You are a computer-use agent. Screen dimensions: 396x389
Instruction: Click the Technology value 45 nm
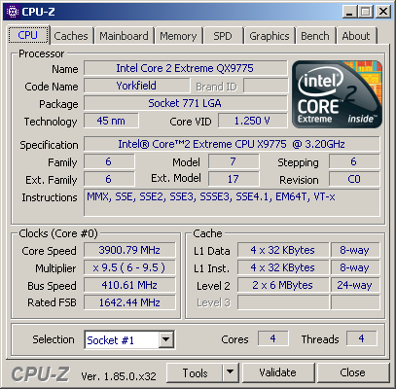(x=111, y=121)
